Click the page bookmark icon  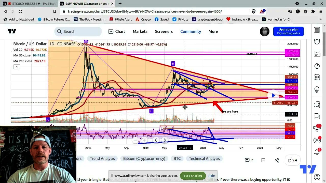(55, 11)
